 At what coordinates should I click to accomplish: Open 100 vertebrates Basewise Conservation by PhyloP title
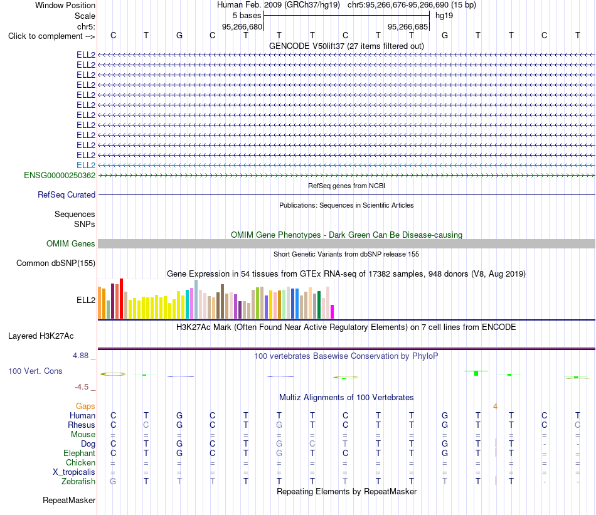[346, 356]
